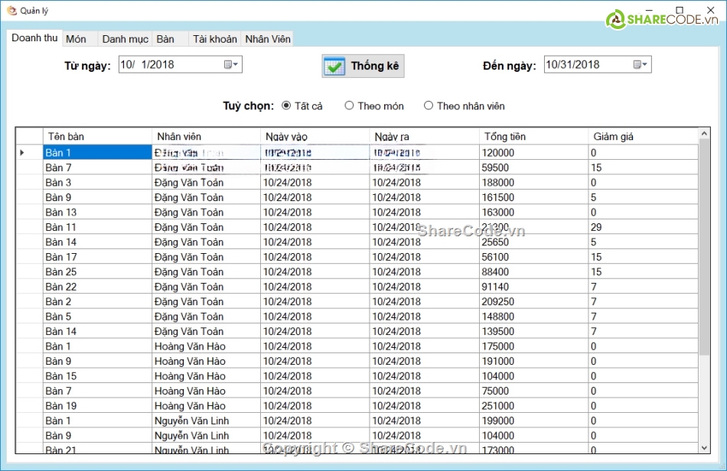Sort by the Tổng tiền column header
Screen dimensions: 727x471
(533, 137)
